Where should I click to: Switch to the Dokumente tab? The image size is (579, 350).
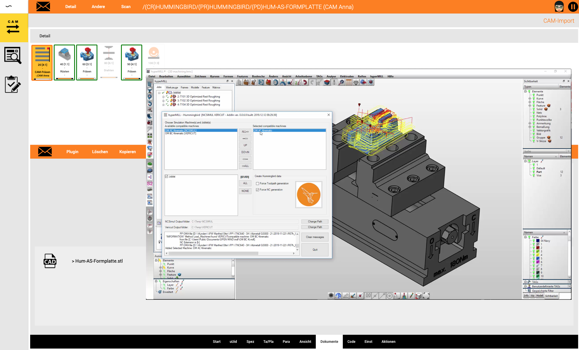(329, 342)
